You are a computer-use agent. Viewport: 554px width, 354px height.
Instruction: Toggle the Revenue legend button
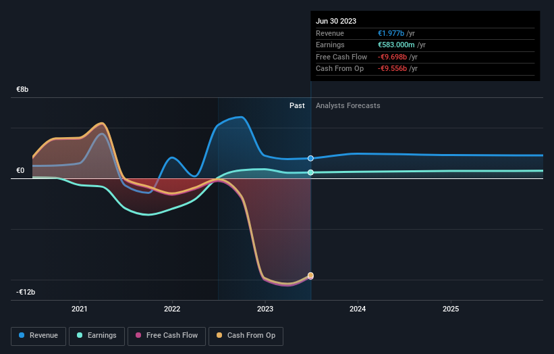point(38,336)
